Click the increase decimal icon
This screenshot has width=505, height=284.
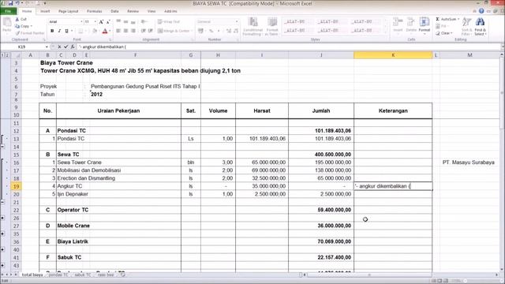coord(228,31)
